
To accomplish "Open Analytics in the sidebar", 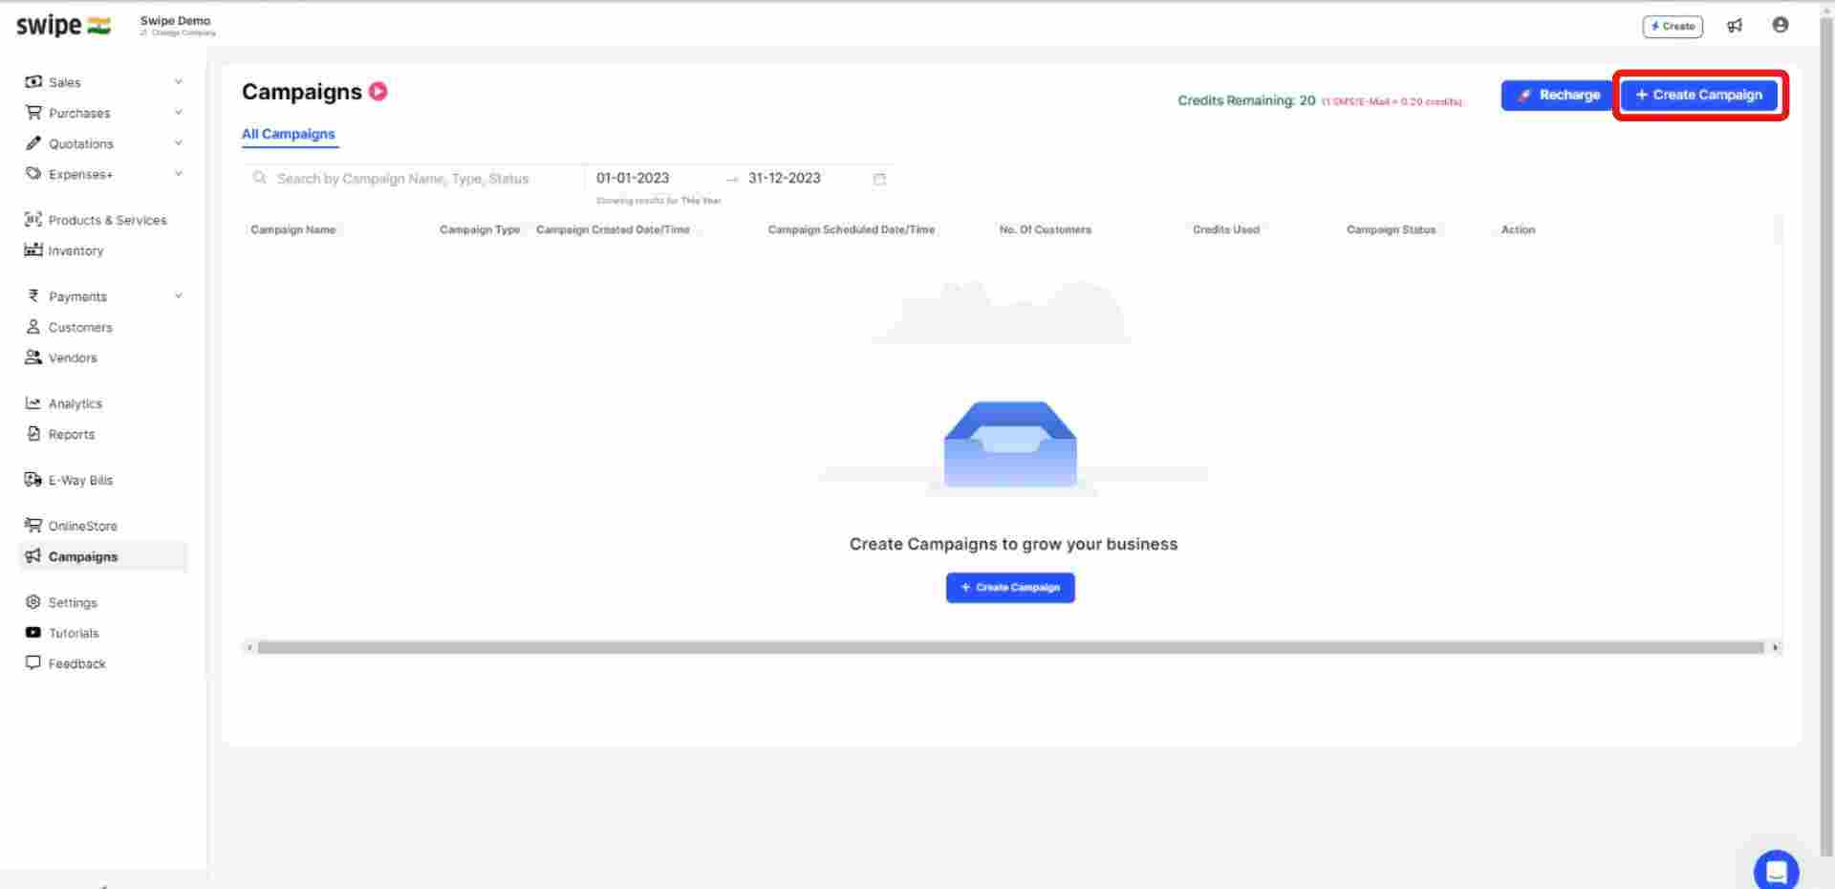I will point(76,403).
